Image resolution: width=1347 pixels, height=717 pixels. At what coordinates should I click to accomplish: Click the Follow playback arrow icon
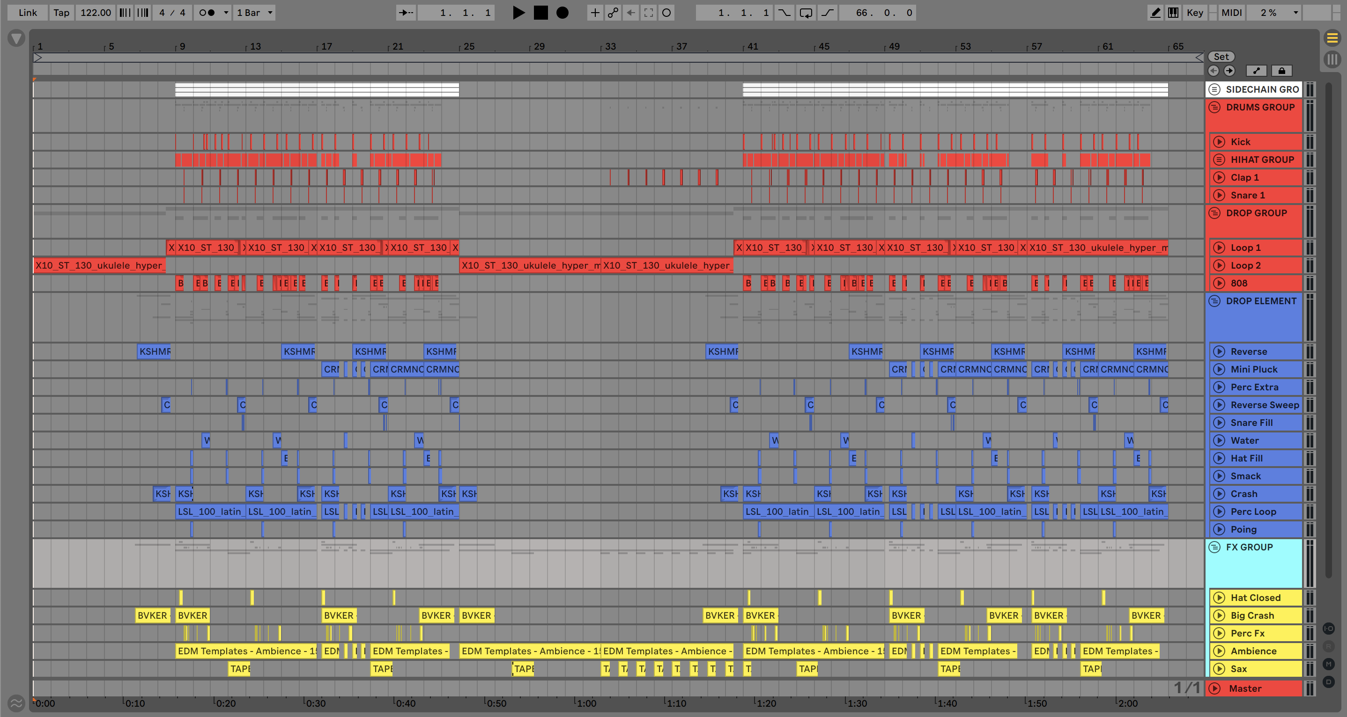pos(406,13)
